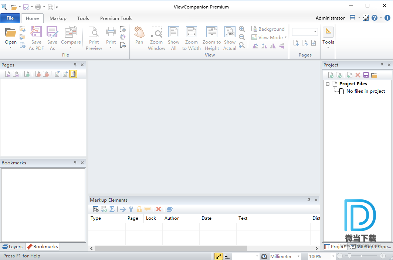
Task: Click the zoom in magnifier icon
Action: 242,29
